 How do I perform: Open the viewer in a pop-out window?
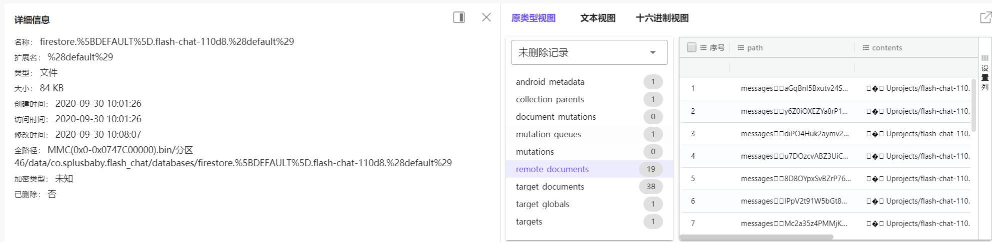985,18
